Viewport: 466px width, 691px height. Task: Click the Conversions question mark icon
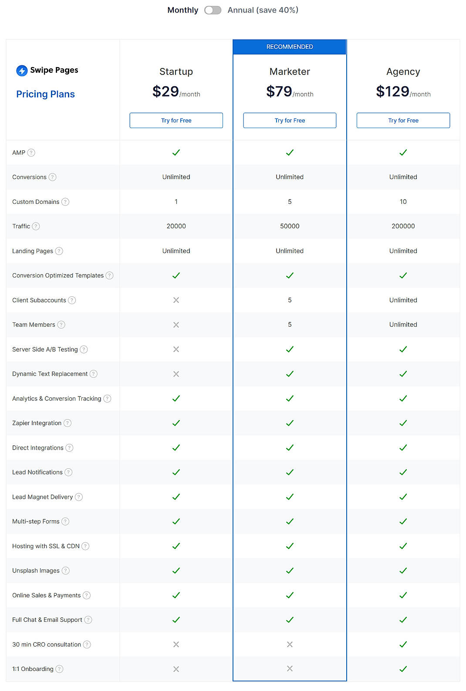point(52,177)
